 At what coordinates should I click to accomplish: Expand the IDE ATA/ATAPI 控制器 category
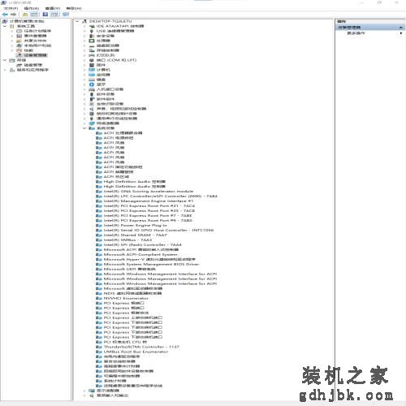click(x=84, y=26)
